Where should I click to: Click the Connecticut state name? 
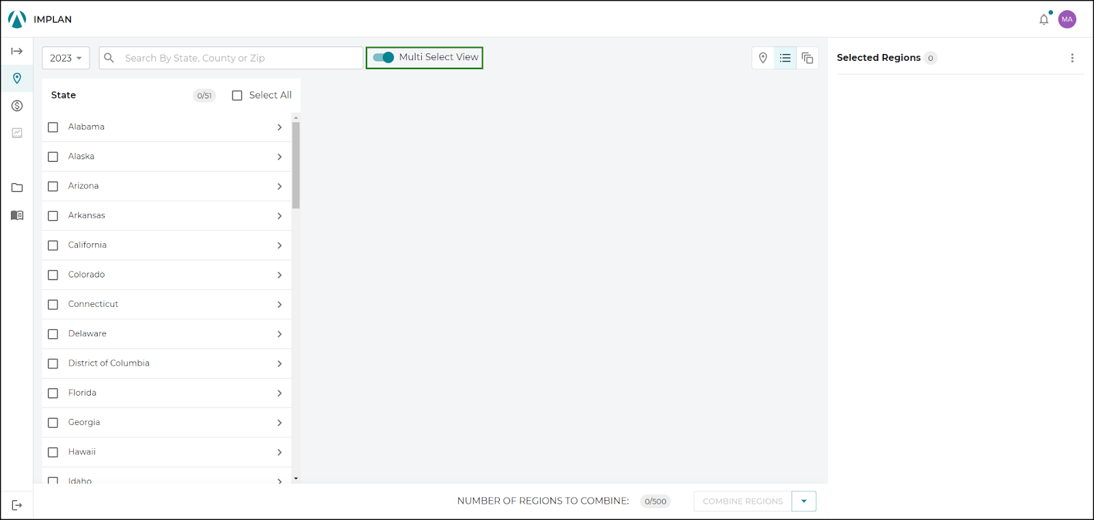click(x=93, y=304)
